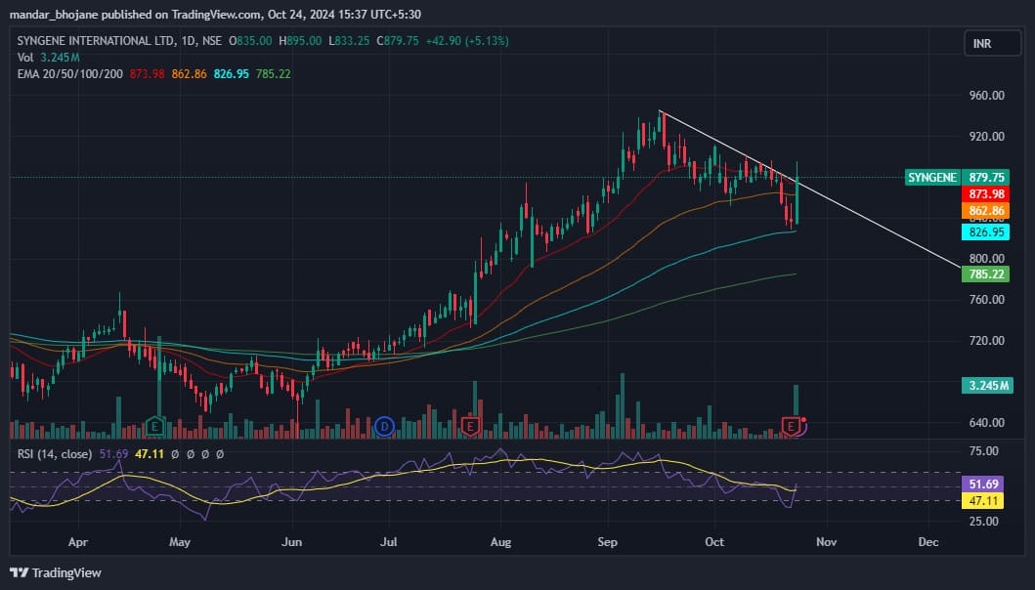
Task: Click the yellow 47.11 value in RSI legend
Action: pyautogui.click(x=150, y=454)
